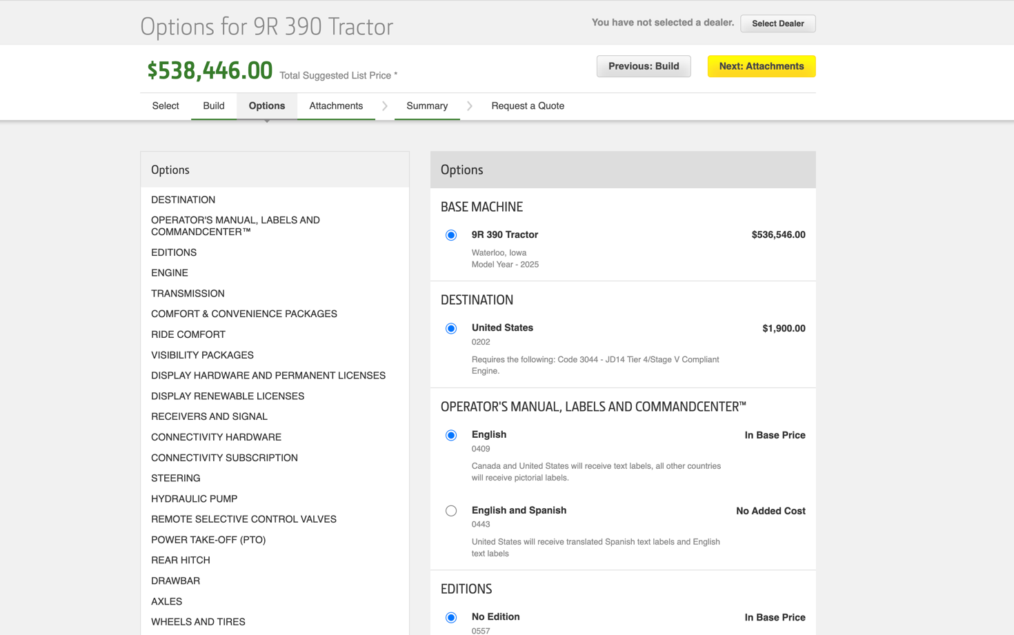Viewport: 1014px width, 635px height.
Task: Select the No Edition radio option
Action: [451, 617]
